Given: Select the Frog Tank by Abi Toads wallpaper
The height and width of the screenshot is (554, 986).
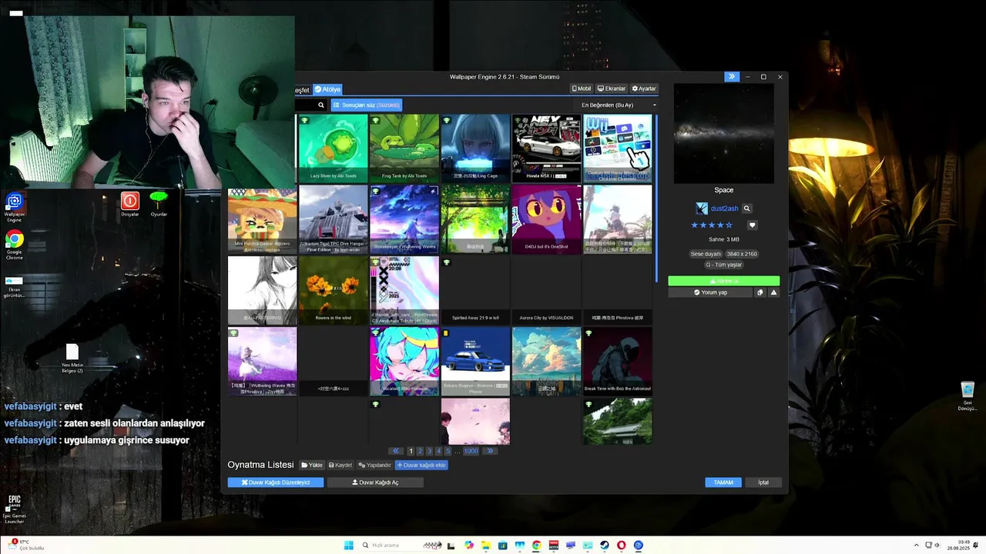Looking at the screenshot, I should (404, 148).
